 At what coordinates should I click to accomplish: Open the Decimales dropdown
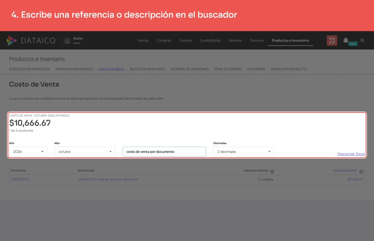244,152
